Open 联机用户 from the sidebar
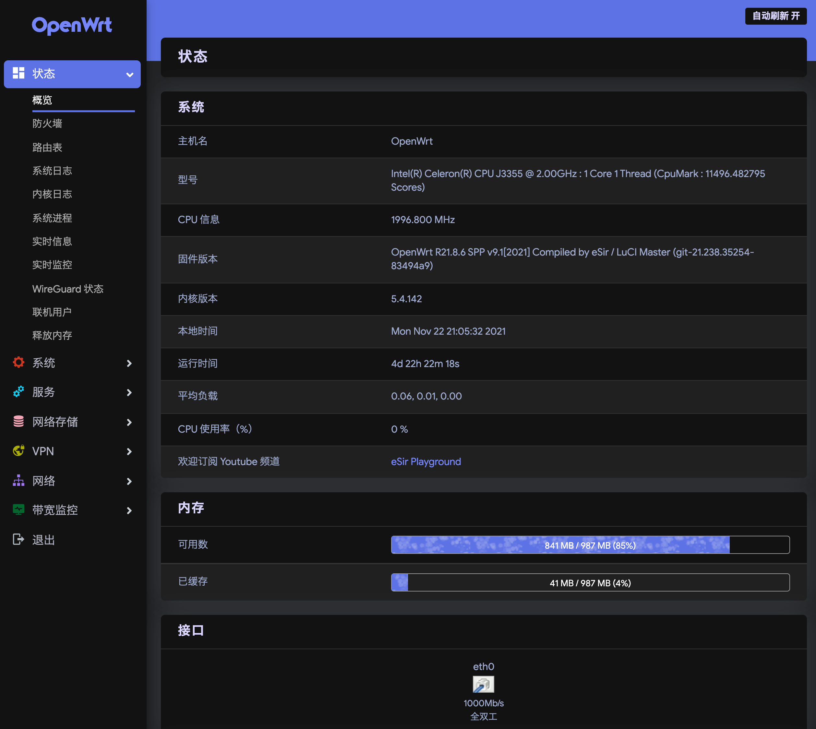Image resolution: width=816 pixels, height=729 pixels. [52, 312]
